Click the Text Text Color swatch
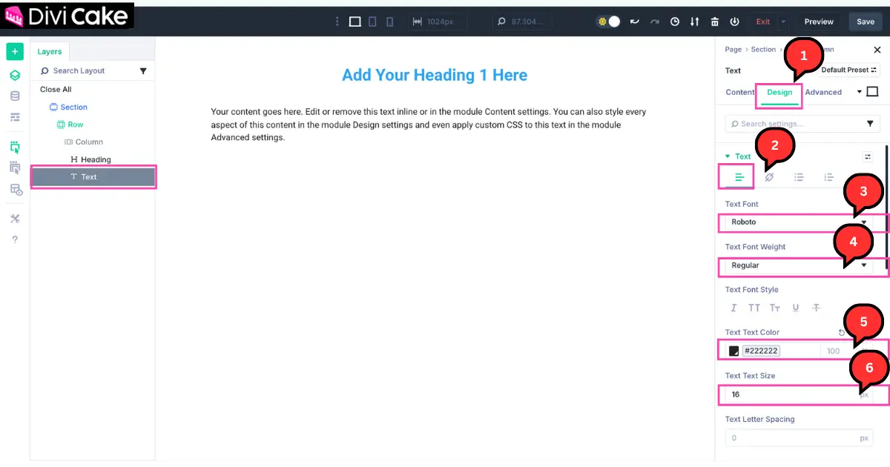Image resolution: width=890 pixels, height=467 pixels. (x=734, y=351)
